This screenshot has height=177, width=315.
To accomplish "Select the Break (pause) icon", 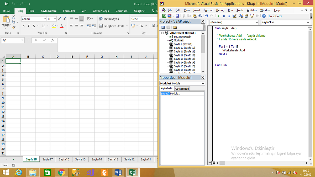I will click(x=224, y=16).
